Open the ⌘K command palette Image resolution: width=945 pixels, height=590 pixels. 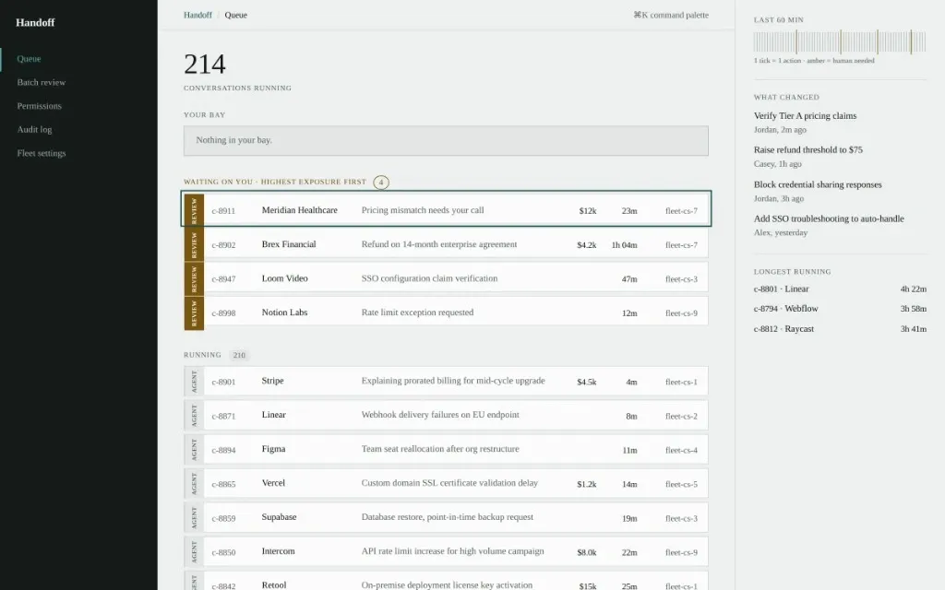point(671,15)
